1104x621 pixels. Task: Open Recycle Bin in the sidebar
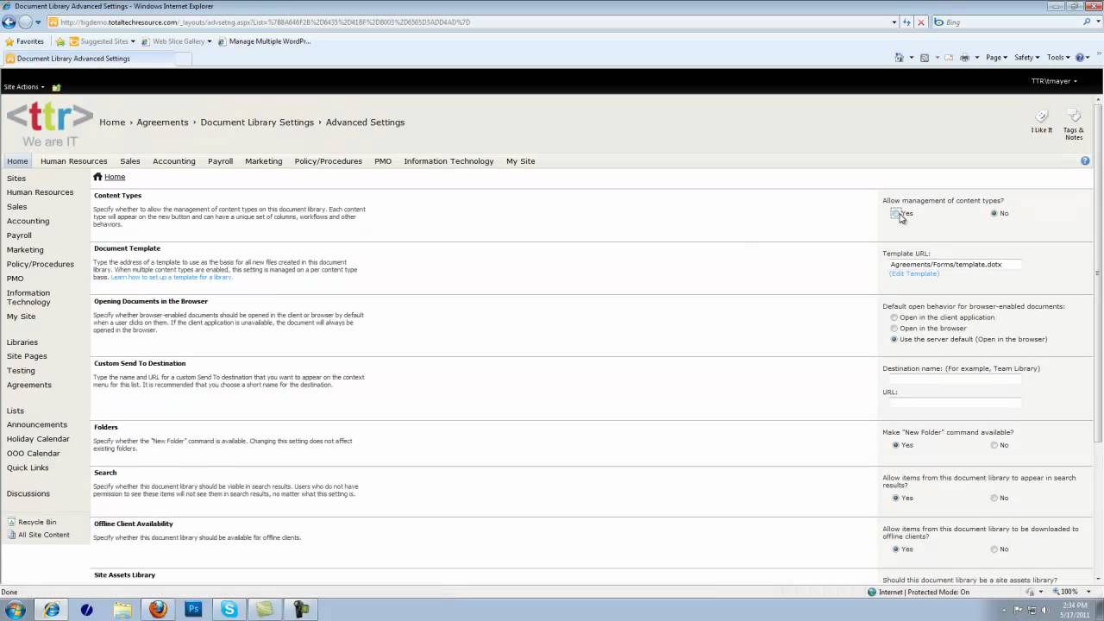pyautogui.click(x=37, y=522)
